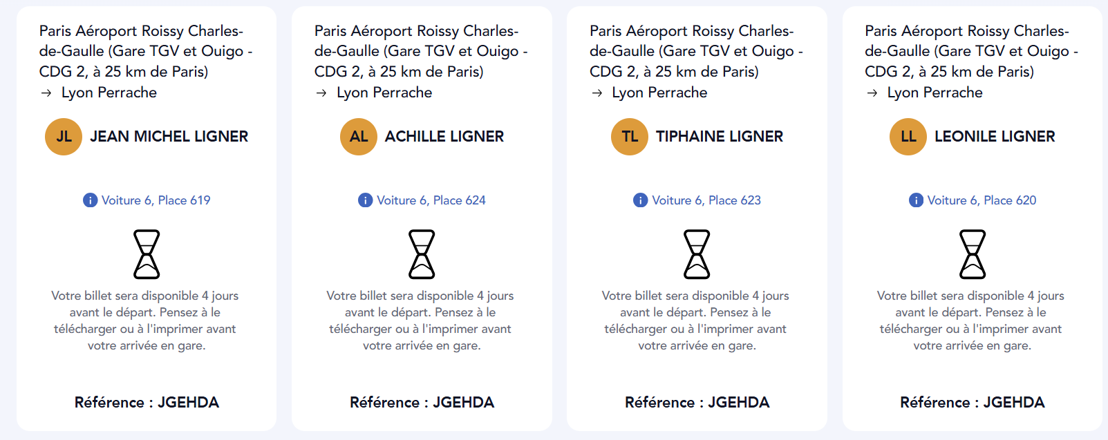Click the hourglass icon on Leonile's ticket
1108x440 pixels.
coord(973,254)
